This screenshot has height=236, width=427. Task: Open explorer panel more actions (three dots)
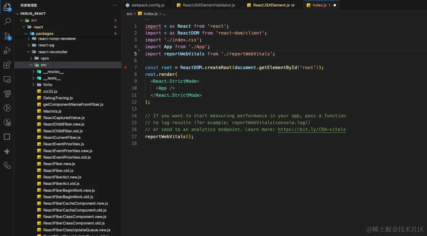click(x=115, y=5)
